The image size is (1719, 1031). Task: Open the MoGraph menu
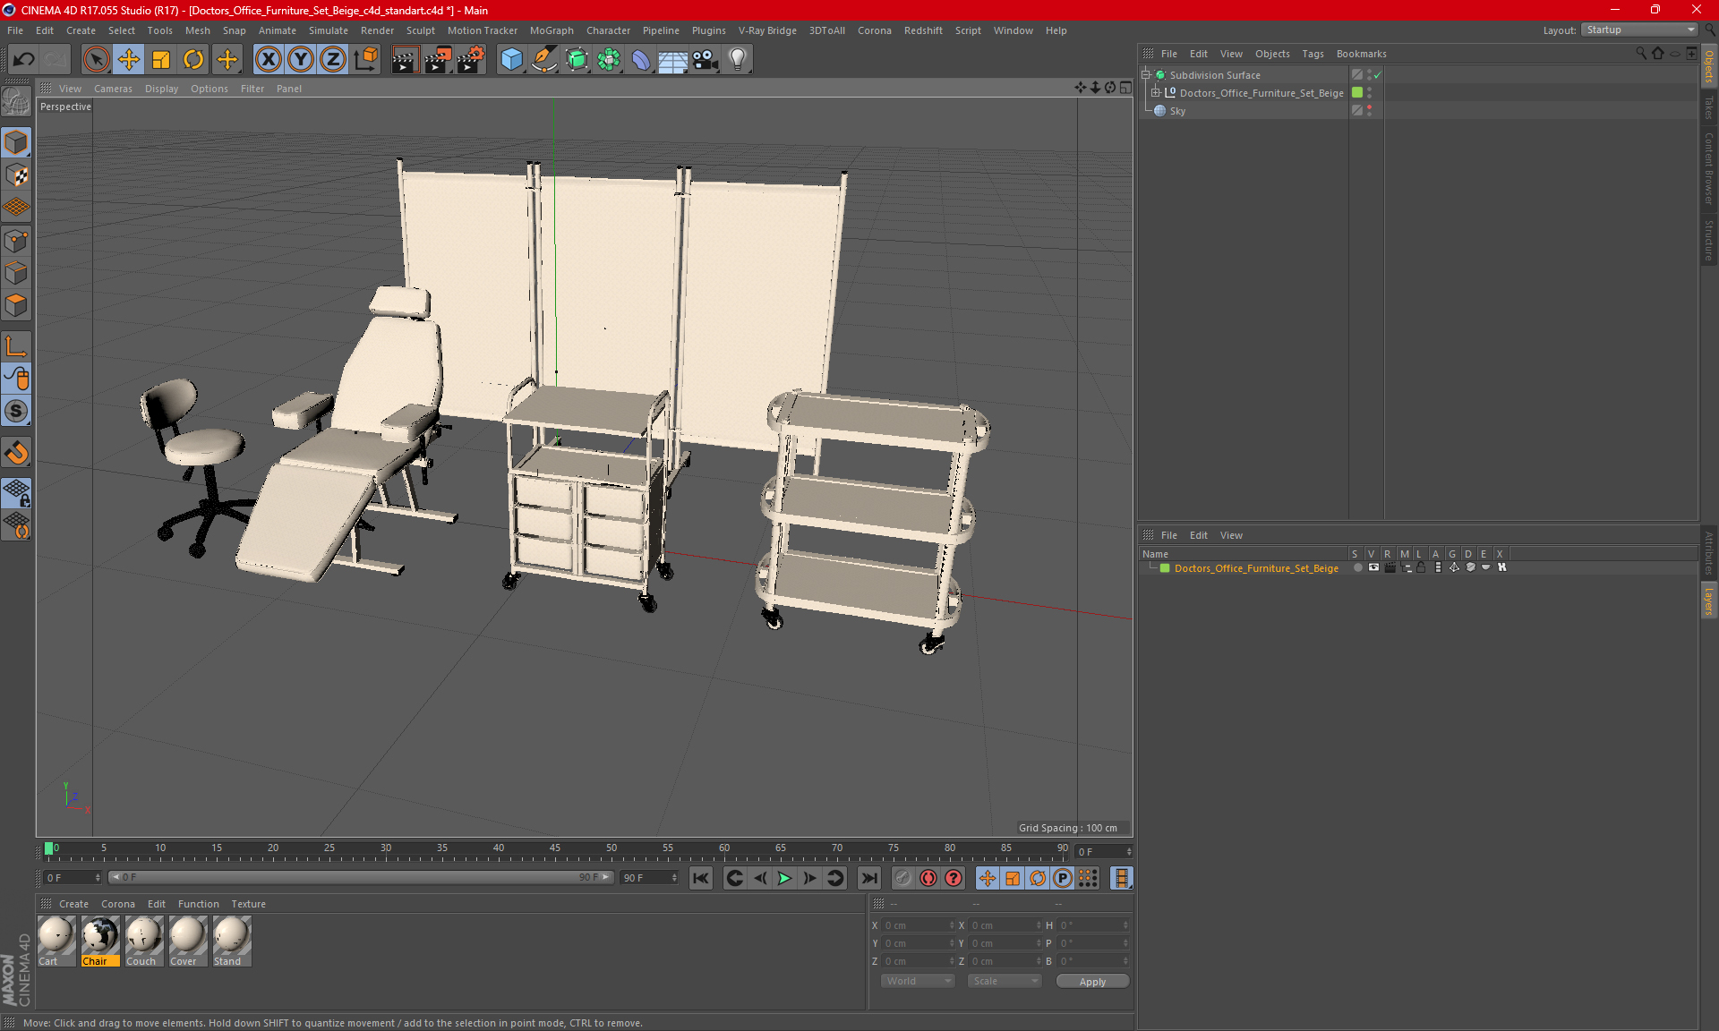coord(552,30)
